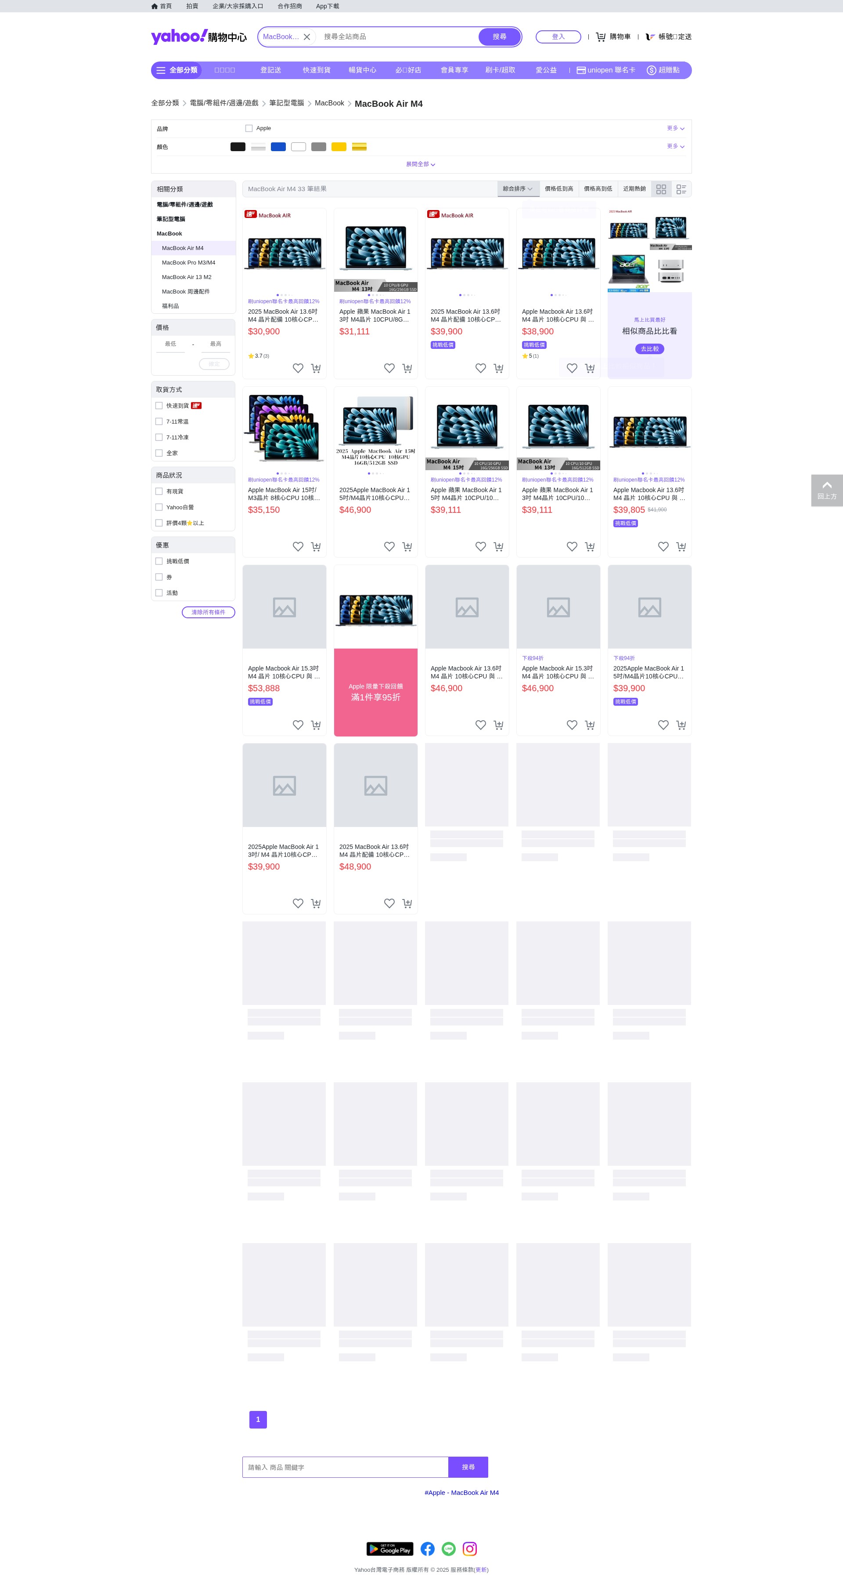This screenshot has height=1581, width=843.
Task: Add $30,900 MacBook Air to wishlist
Action: click(x=298, y=368)
